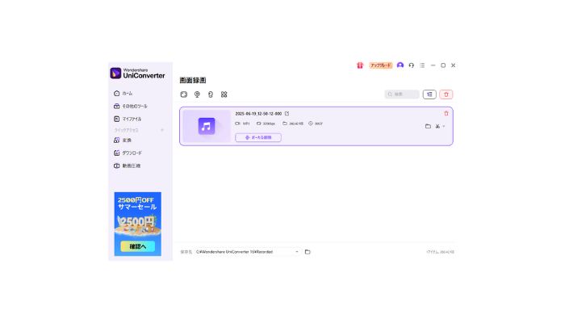The width and height of the screenshot is (565, 323).
Task: Open file location of the recording
Action: (428, 126)
